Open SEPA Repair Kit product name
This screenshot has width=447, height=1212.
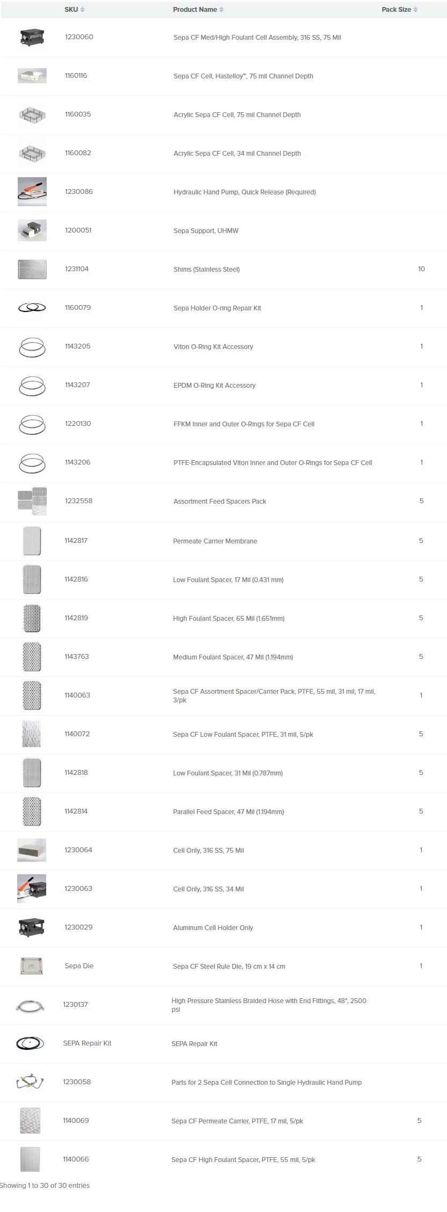pos(194,1044)
